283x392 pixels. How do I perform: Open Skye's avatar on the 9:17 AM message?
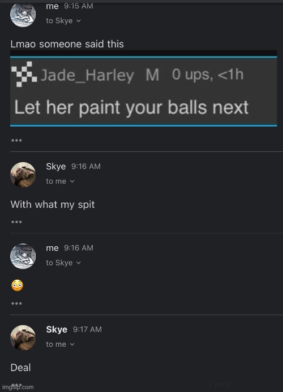point(23,338)
